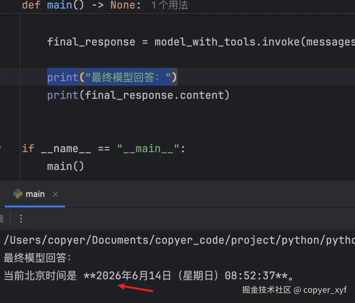The height and width of the screenshot is (303, 355).
Task: Click the highlighted print("最终模型回答: ") line
Action: (x=112, y=77)
